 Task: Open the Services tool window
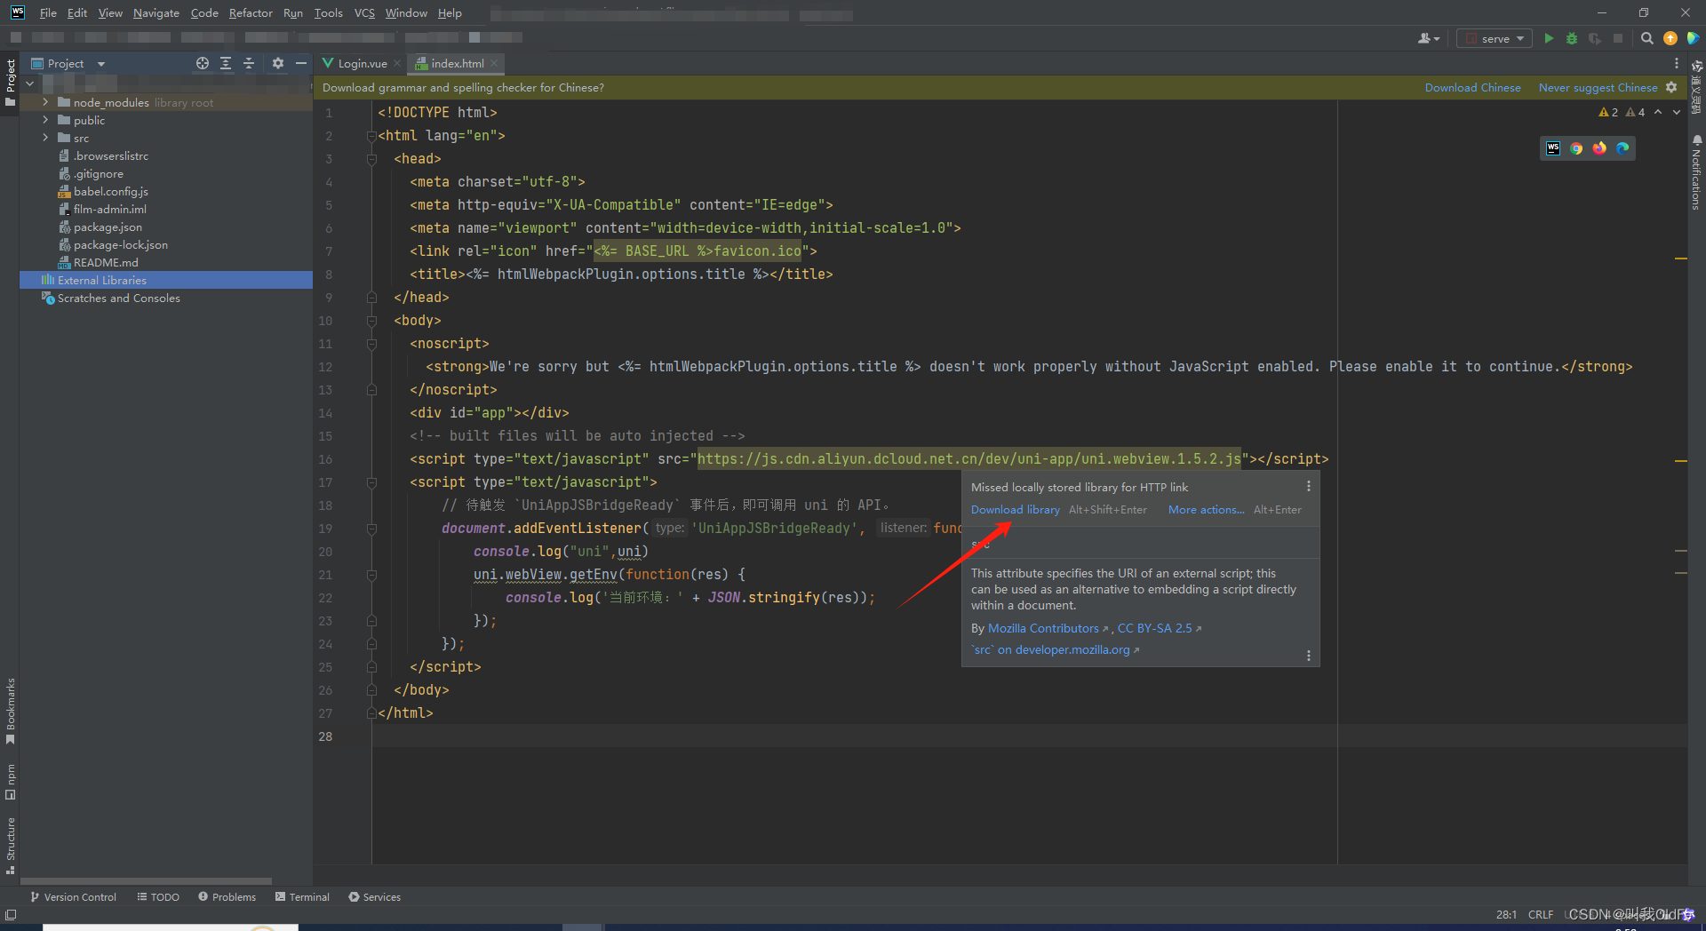pos(375,897)
